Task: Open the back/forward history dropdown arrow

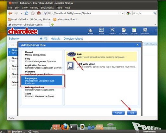Action: [x=22, y=13]
